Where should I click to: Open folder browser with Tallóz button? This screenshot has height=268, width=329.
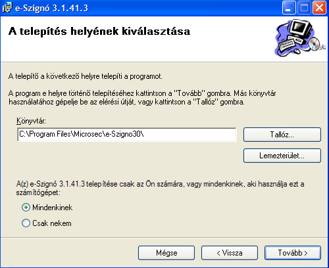tap(282, 135)
